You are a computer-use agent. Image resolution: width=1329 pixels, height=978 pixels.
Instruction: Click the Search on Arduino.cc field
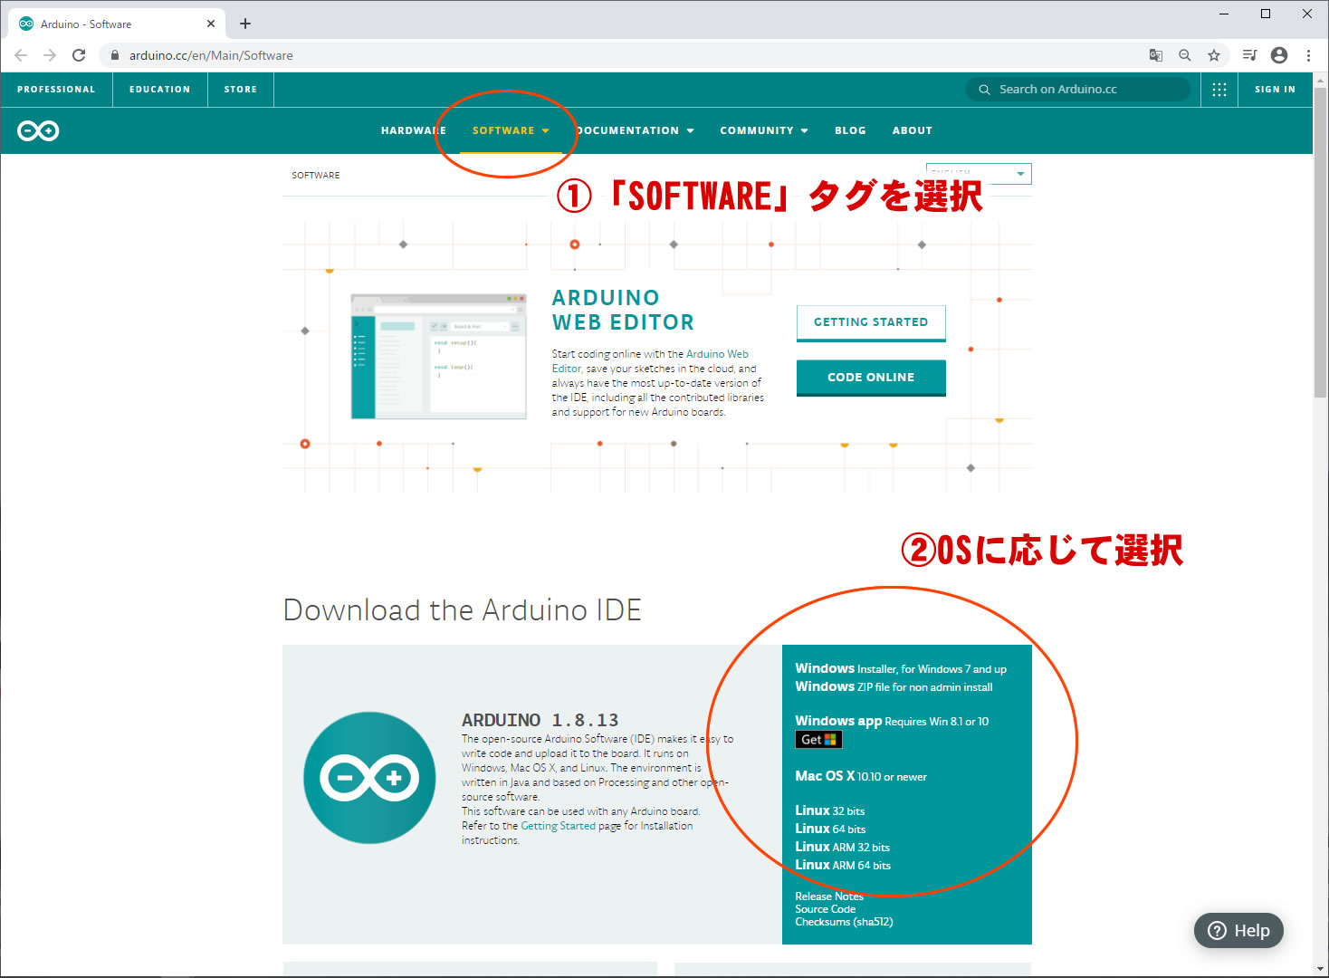(1078, 90)
